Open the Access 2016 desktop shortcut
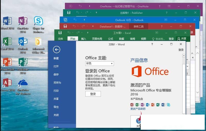 [x=7, y=85]
